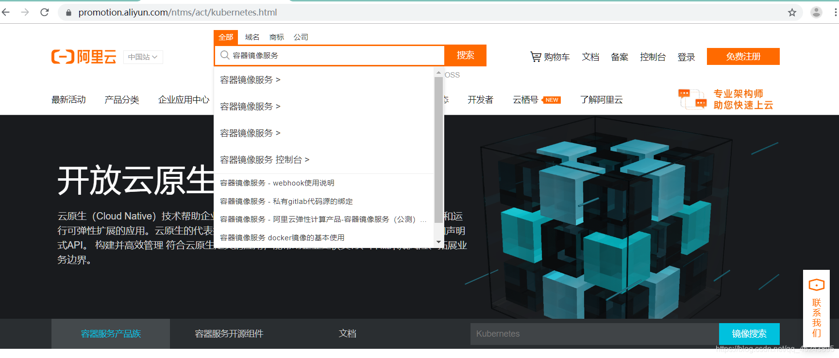This screenshot has height=358, width=839.
Task: Open the 文档 link in header
Action: coord(590,57)
